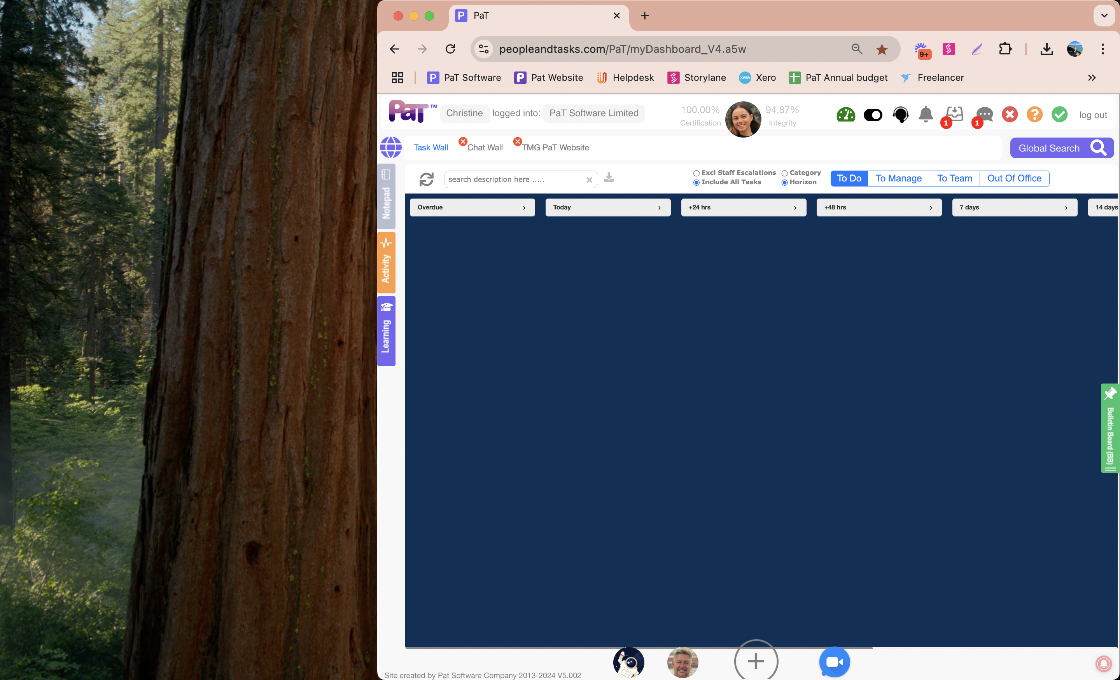1120x680 pixels.
Task: Select Excl Staff Escalations radio button
Action: 696,173
